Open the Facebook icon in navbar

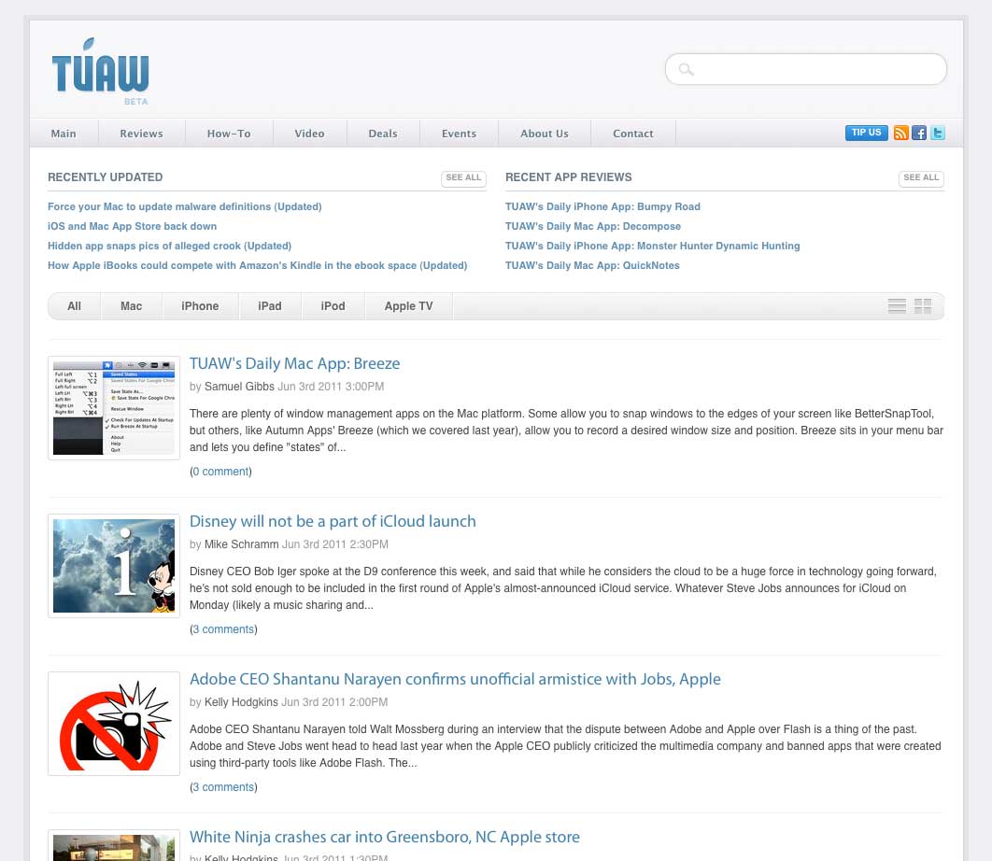click(x=919, y=133)
